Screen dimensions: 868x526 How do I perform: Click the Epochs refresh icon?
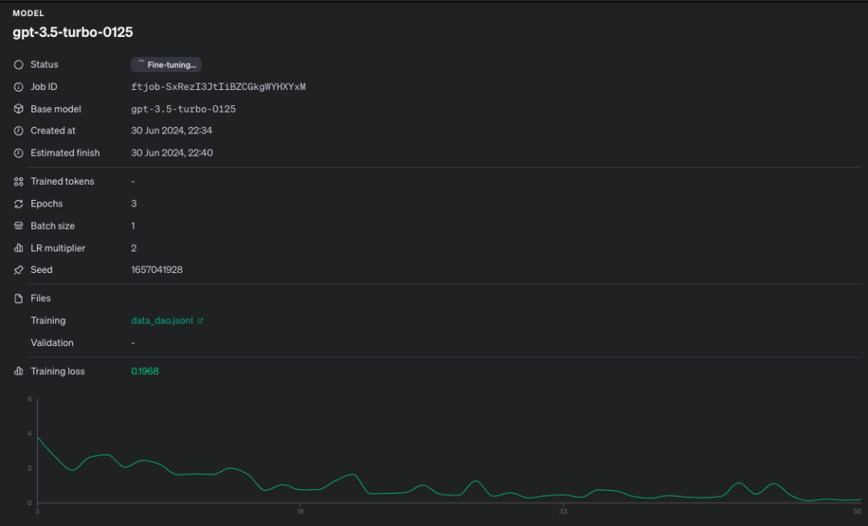click(18, 204)
